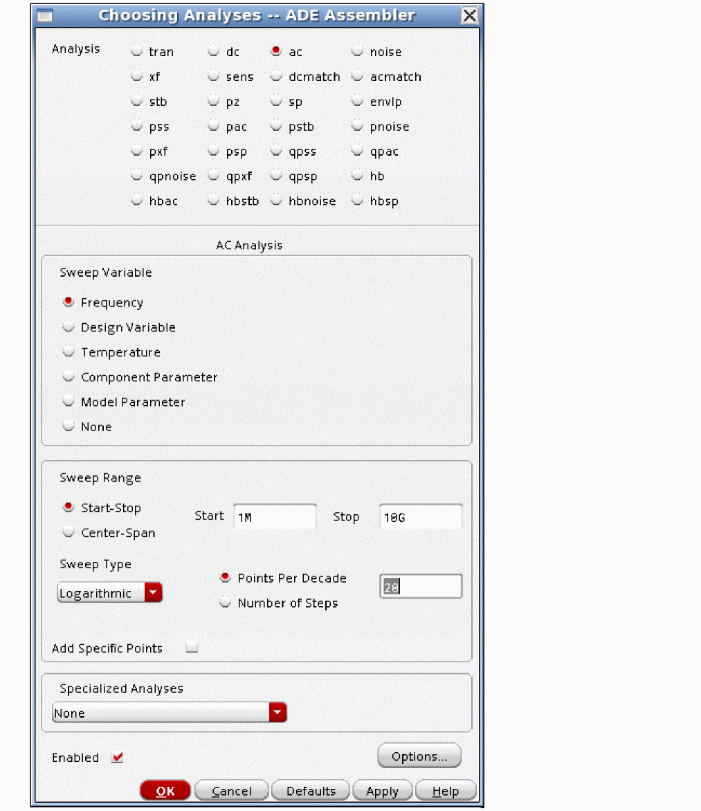Click the Cancel button
This screenshot has width=701, height=811.
pyautogui.click(x=232, y=791)
